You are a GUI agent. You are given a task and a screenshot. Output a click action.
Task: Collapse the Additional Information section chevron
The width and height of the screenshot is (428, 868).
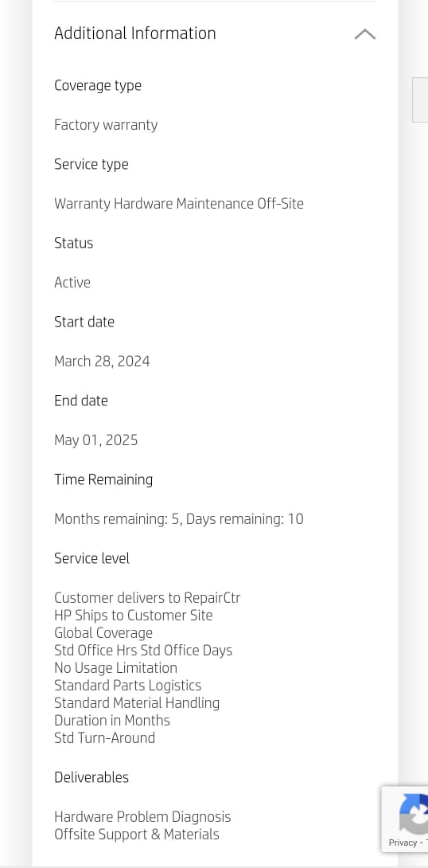pos(364,34)
